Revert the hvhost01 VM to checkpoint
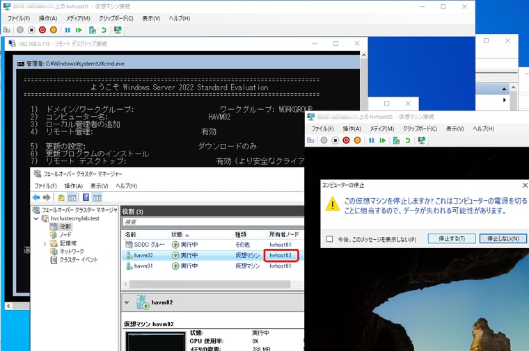 pyautogui.click(x=104, y=30)
